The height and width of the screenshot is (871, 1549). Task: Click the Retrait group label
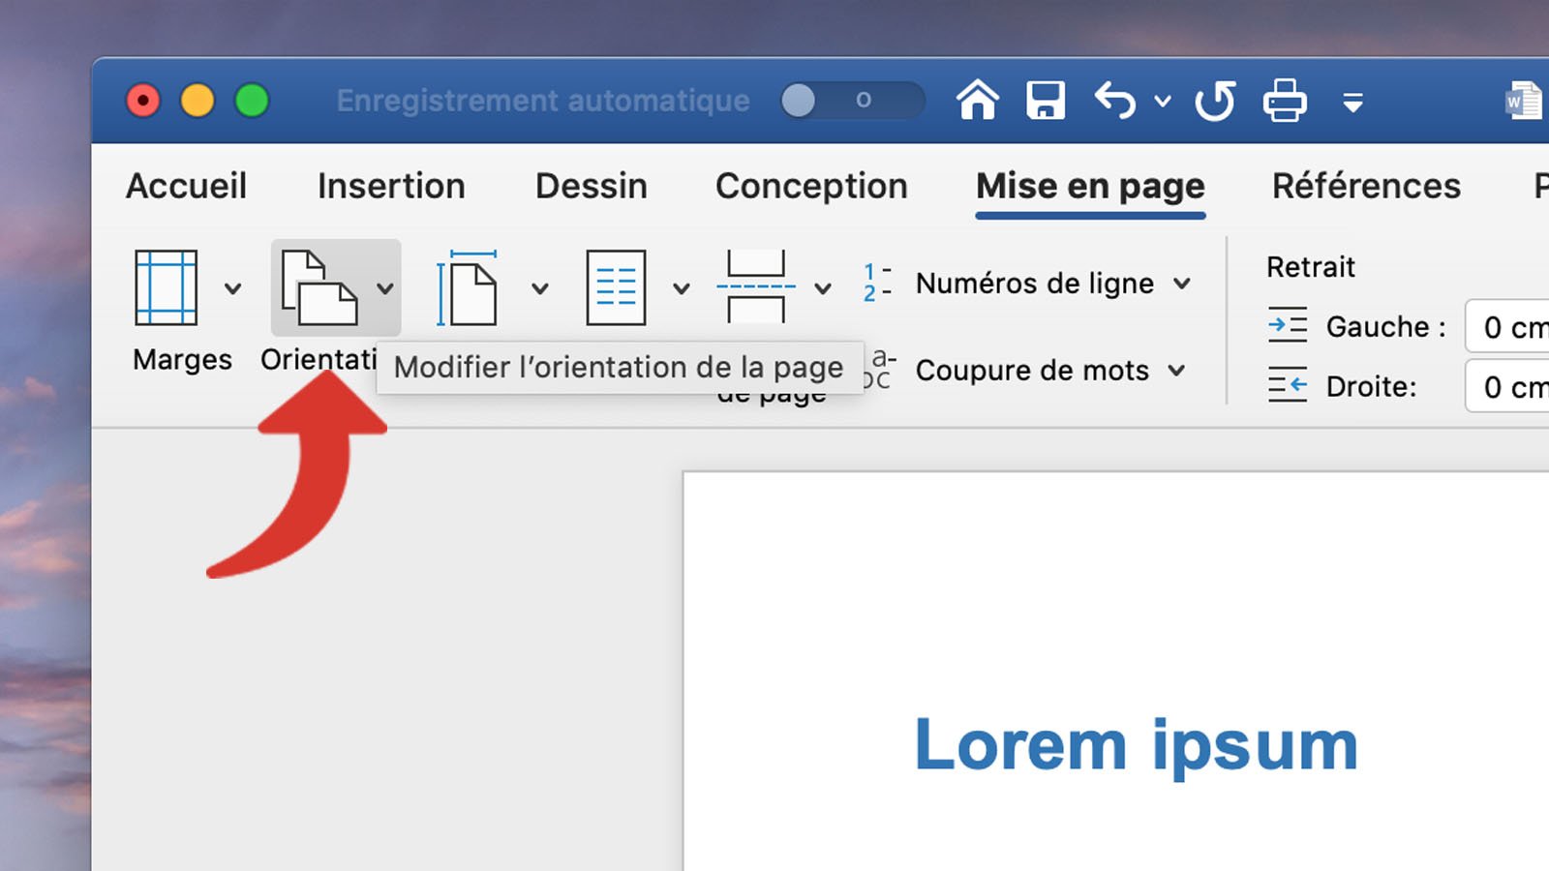1311,267
